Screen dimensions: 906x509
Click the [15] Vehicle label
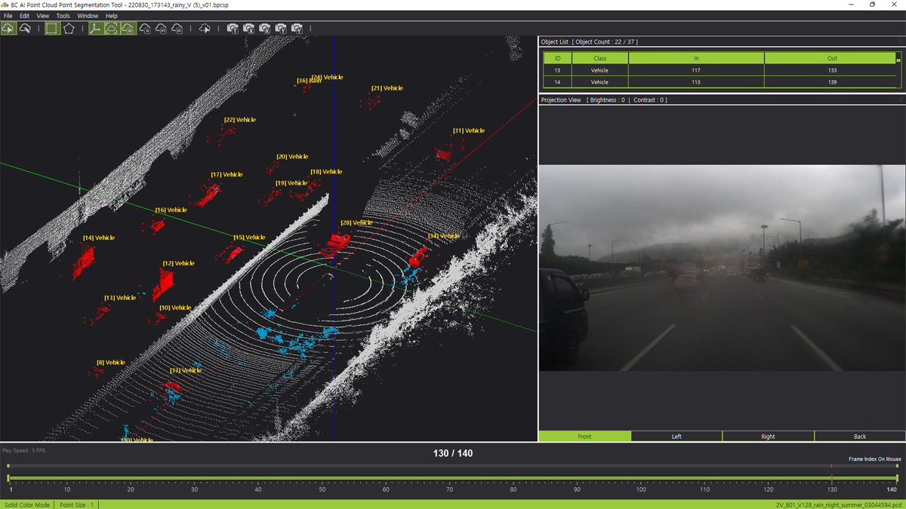[249, 238]
